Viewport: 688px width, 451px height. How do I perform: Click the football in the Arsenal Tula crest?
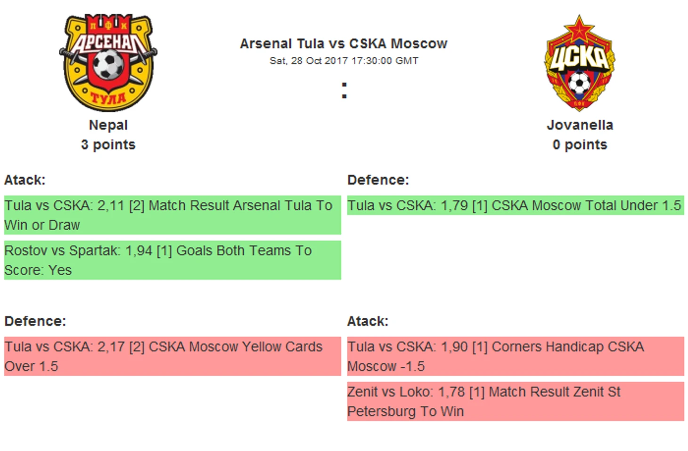[108, 64]
